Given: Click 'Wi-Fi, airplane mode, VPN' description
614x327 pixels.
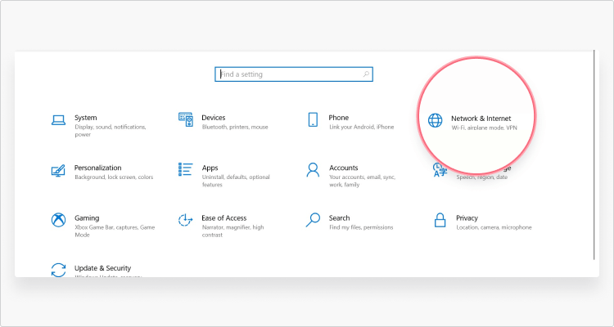Looking at the screenshot, I should (x=485, y=128).
